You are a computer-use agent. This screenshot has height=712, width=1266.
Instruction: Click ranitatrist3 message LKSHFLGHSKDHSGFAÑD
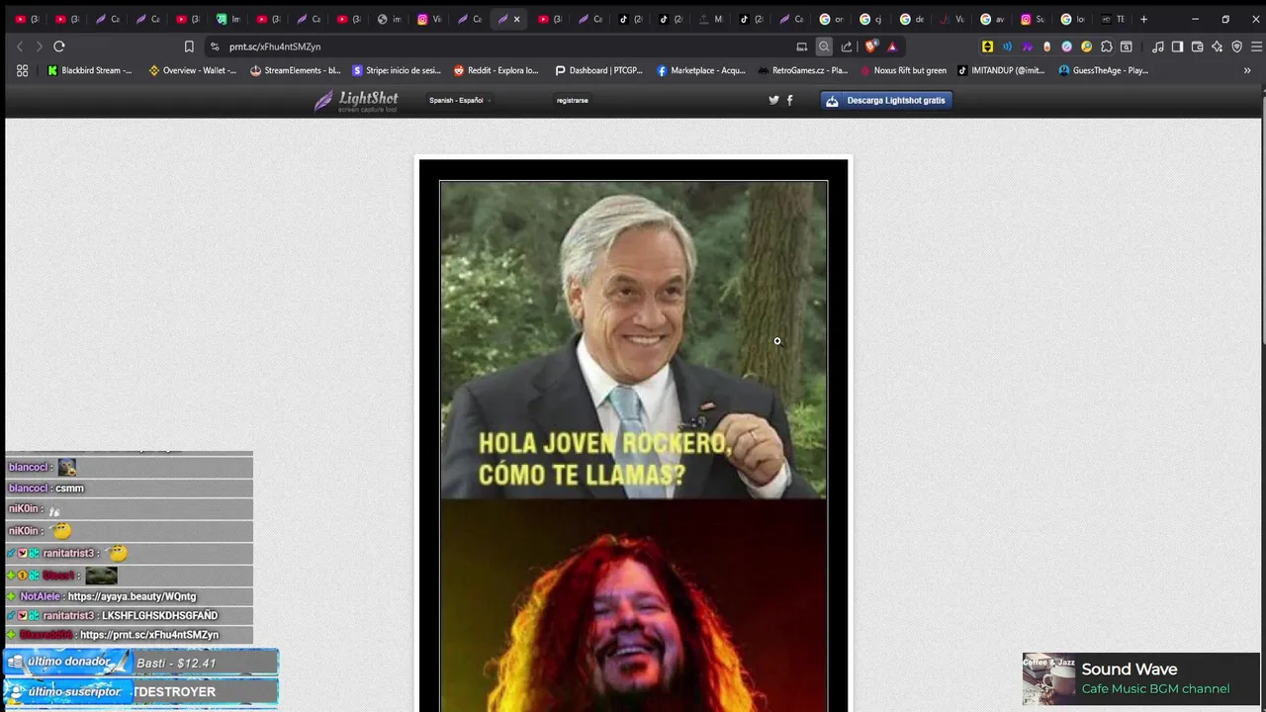159,615
